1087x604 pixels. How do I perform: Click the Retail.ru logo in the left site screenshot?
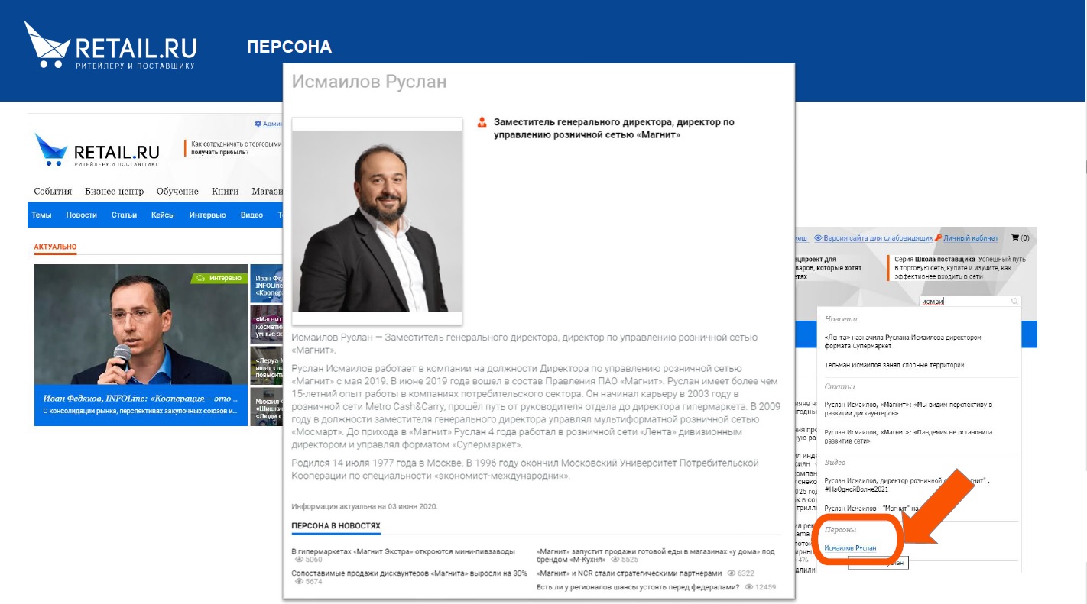[97, 150]
